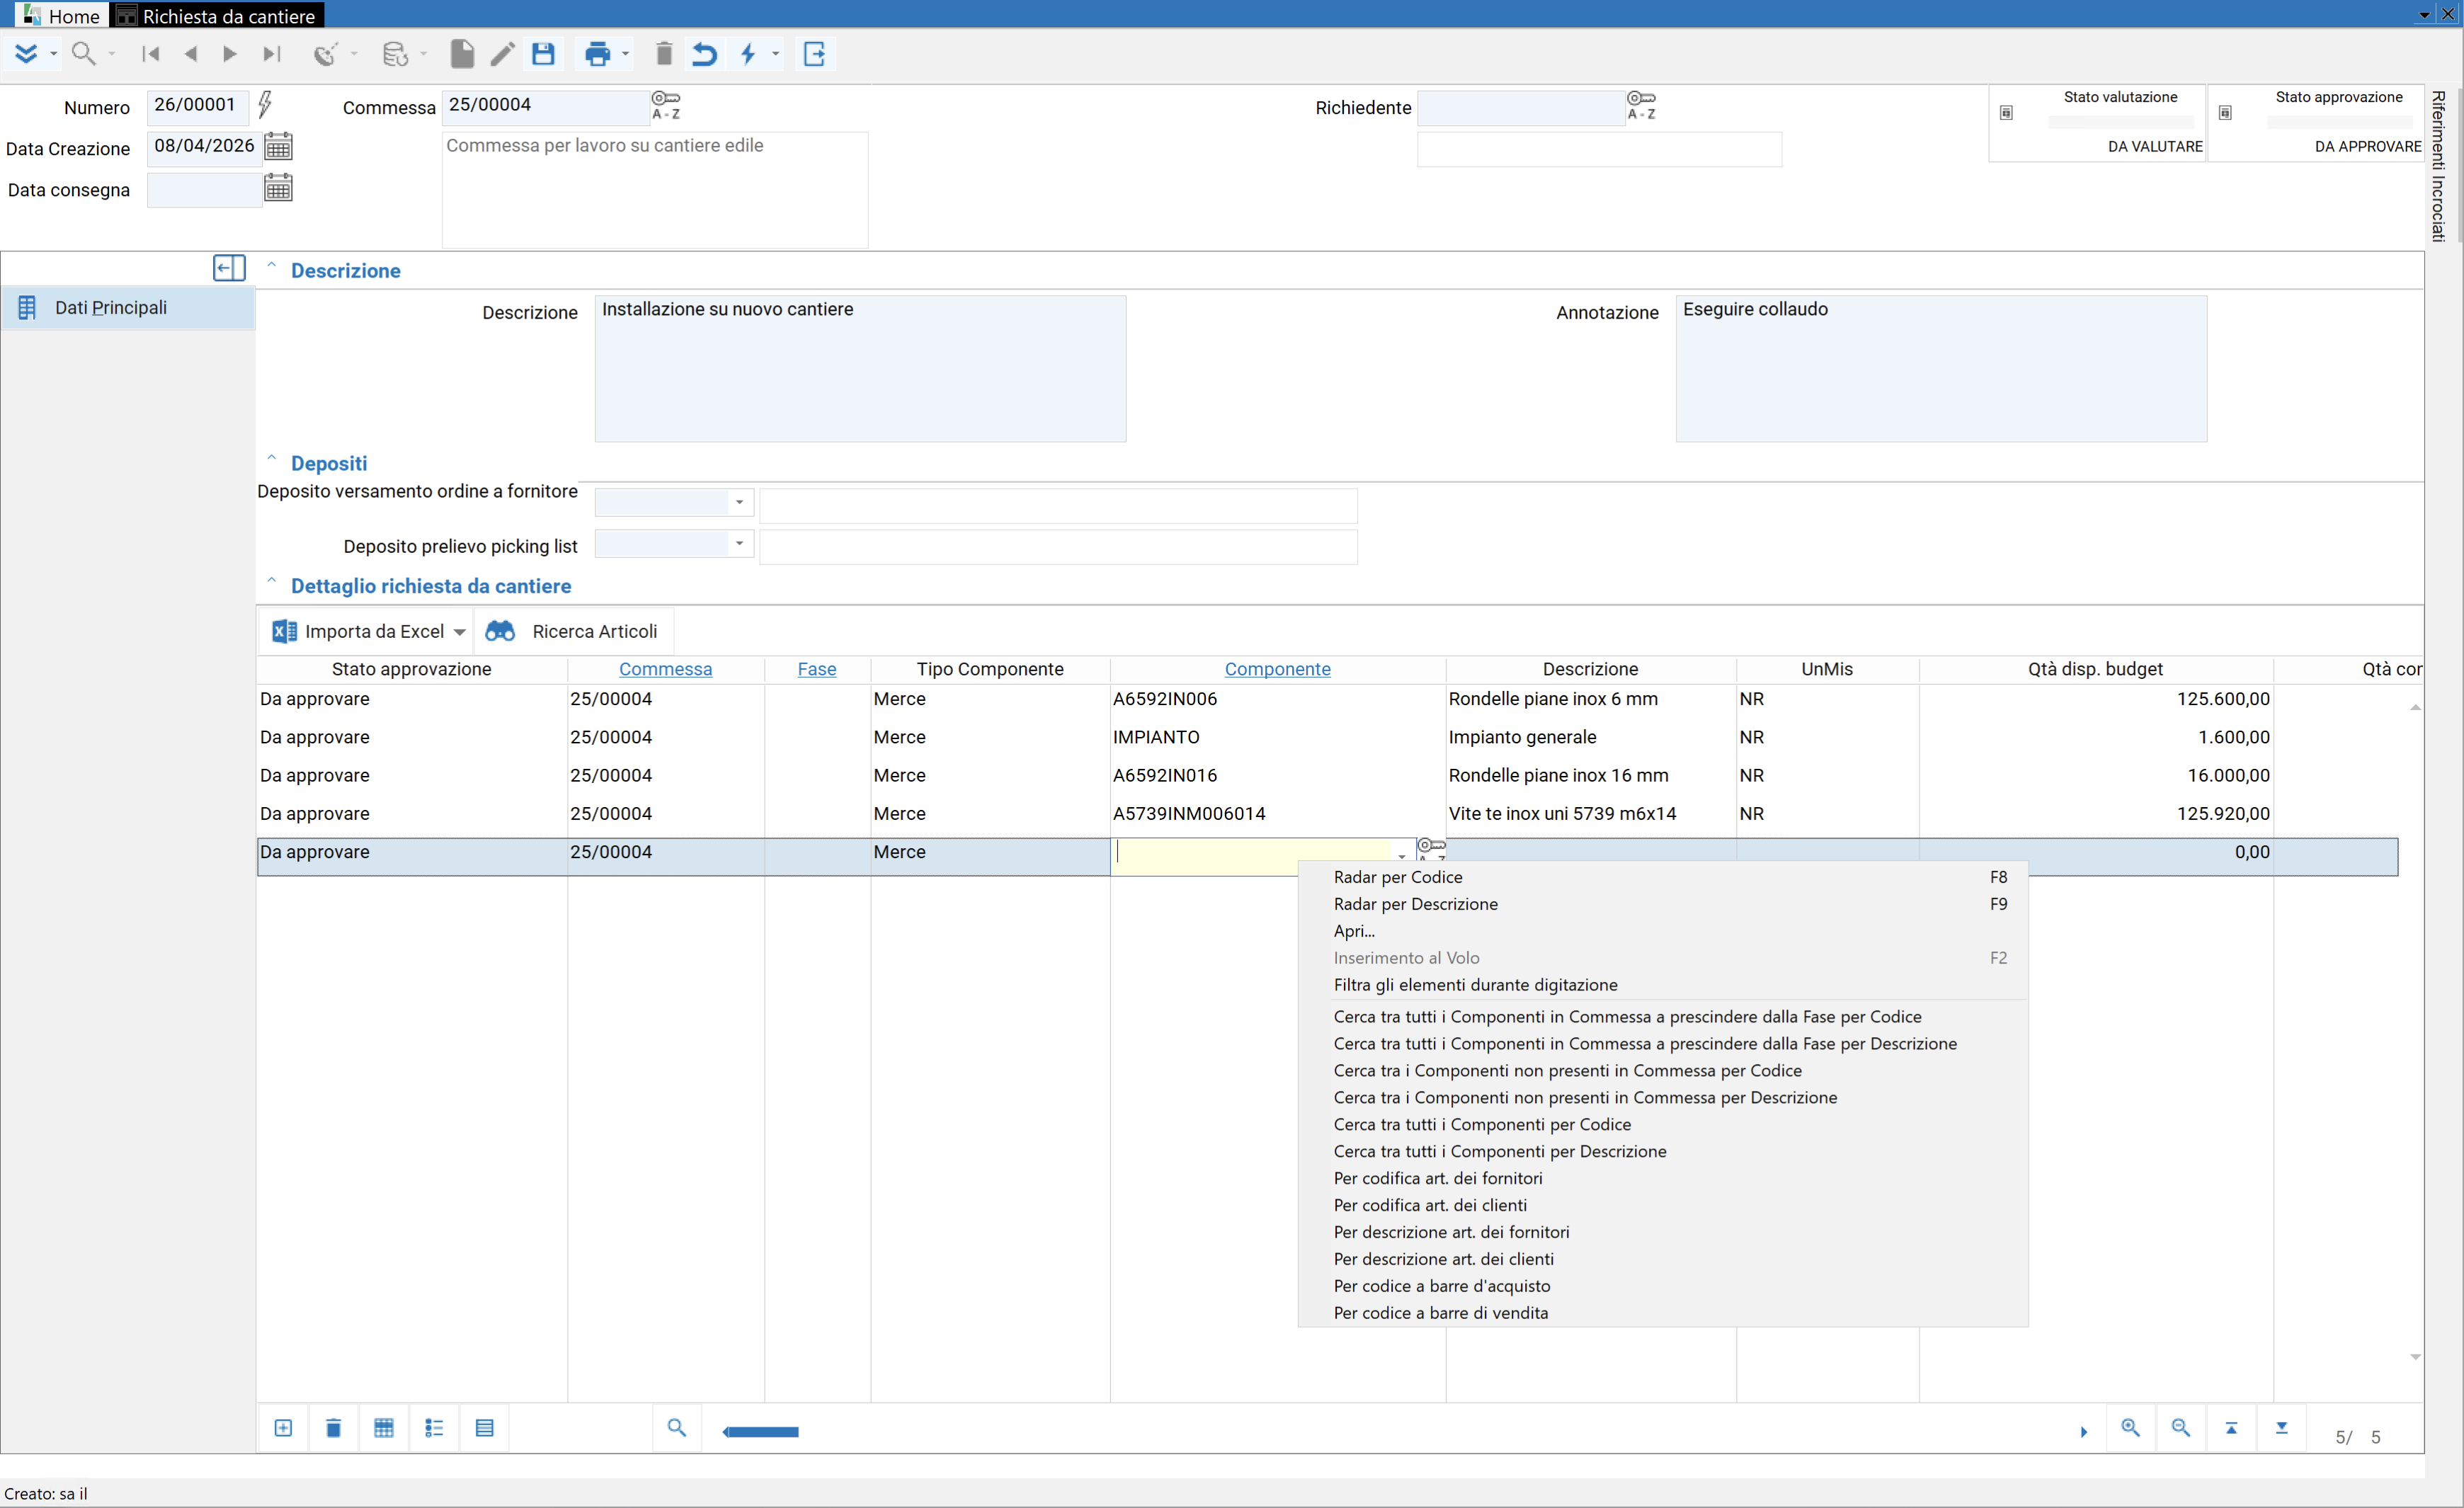Click the lightning icon next to Numero
The height and width of the screenshot is (1508, 2464).
pyautogui.click(x=265, y=104)
